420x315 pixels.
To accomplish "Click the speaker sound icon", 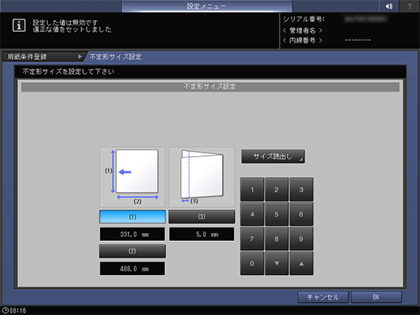I will (389, 6).
